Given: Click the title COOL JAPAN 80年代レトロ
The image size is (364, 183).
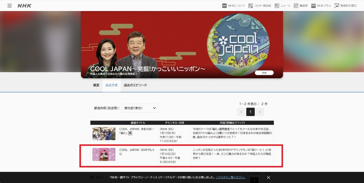Looking at the screenshot, I should (x=137, y=152).
